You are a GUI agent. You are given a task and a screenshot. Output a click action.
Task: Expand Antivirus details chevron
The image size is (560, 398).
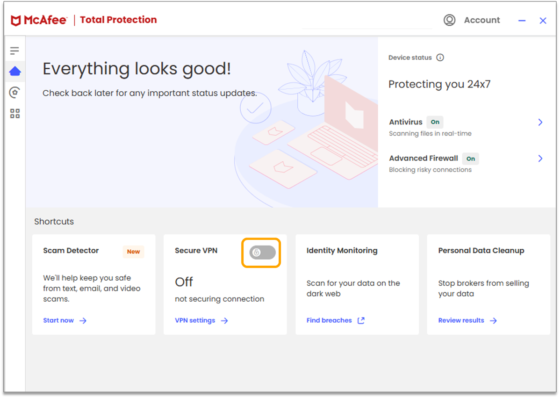[x=540, y=122]
